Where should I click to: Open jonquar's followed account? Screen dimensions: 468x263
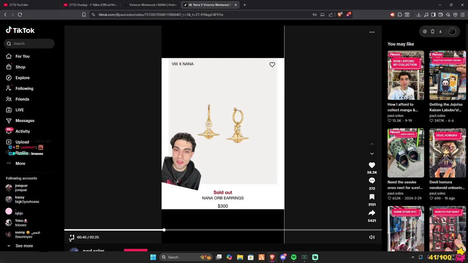[x=21, y=188]
